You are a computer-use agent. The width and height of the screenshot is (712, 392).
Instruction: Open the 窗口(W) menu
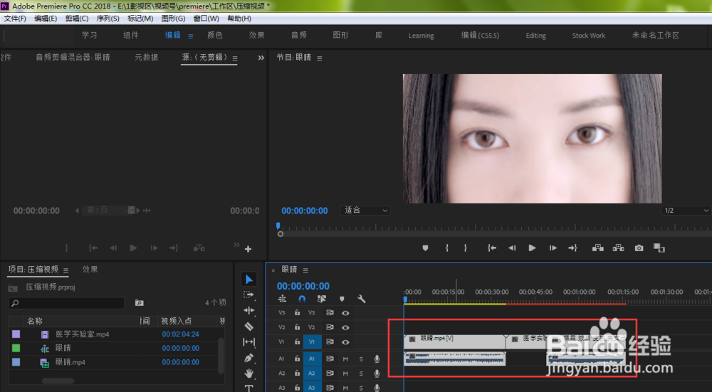(x=206, y=18)
